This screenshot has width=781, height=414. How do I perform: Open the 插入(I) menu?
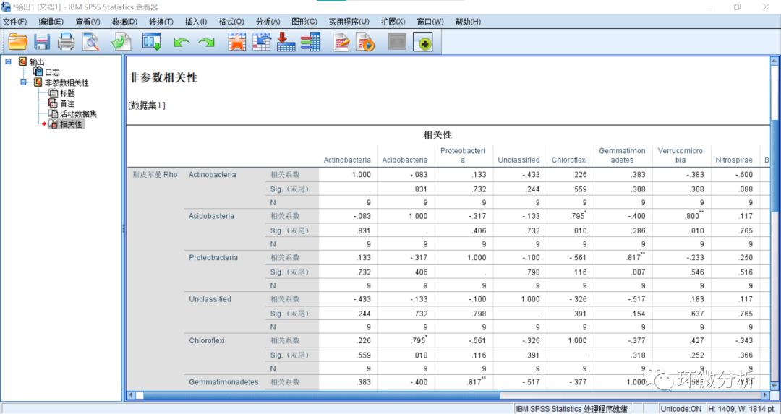196,22
